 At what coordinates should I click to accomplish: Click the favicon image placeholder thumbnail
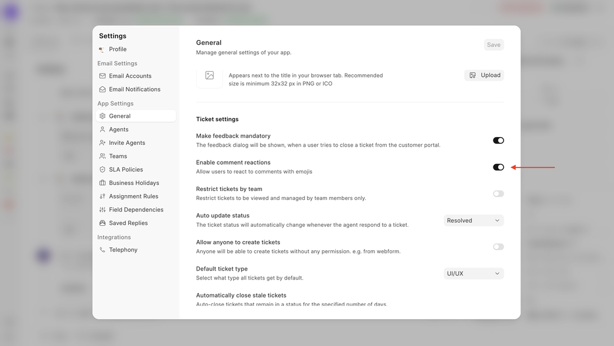pyautogui.click(x=209, y=75)
